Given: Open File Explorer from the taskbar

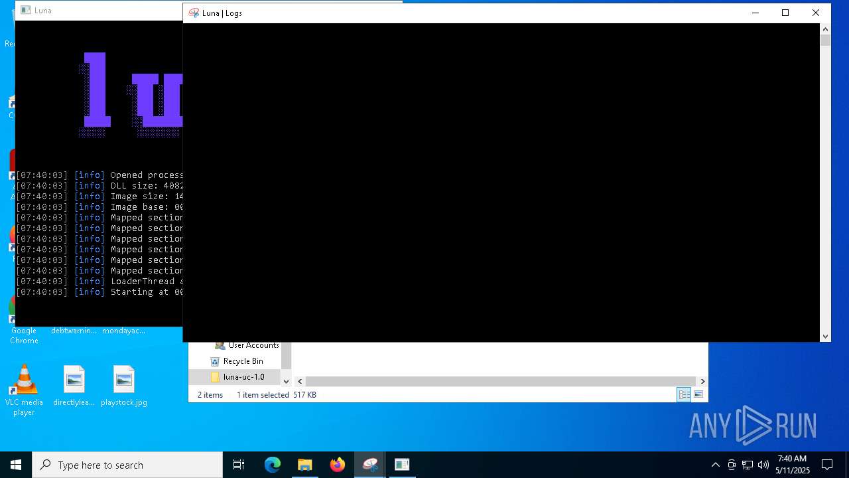Looking at the screenshot, I should (305, 465).
